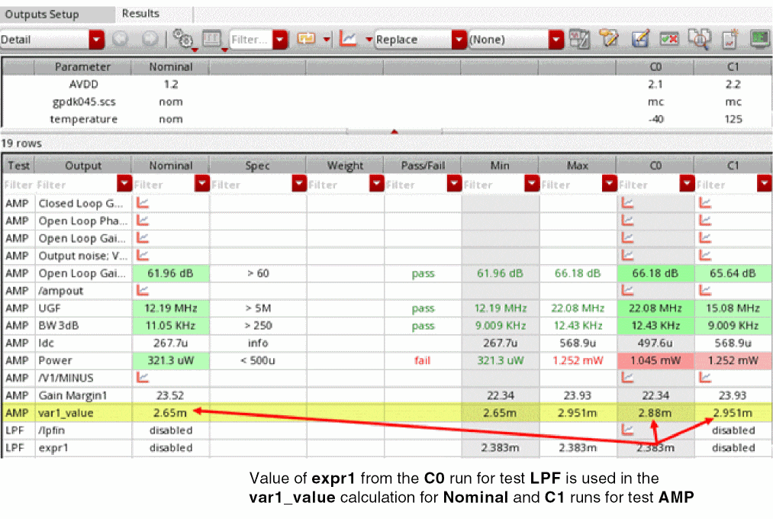Click the Filter text field in toolbar

[x=251, y=40]
